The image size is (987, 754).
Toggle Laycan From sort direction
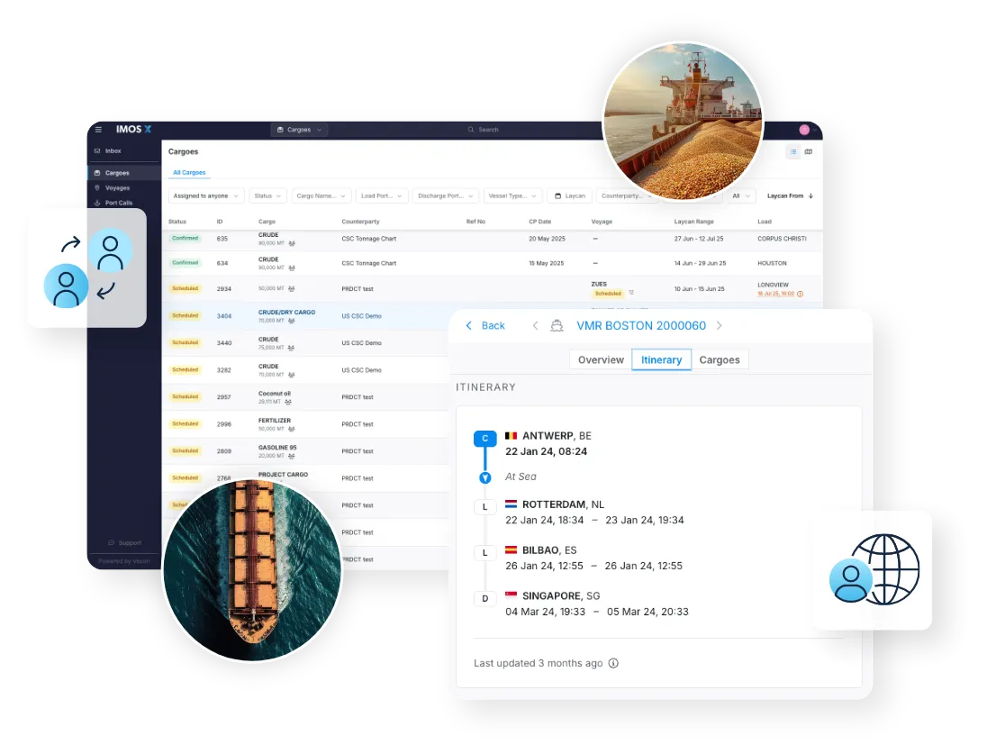coord(810,195)
